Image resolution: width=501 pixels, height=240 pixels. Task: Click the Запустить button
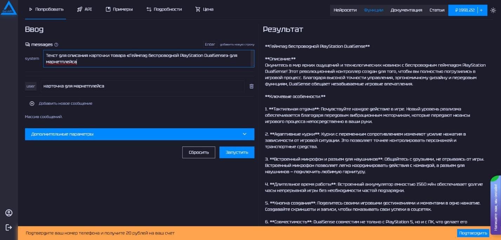[237, 152]
